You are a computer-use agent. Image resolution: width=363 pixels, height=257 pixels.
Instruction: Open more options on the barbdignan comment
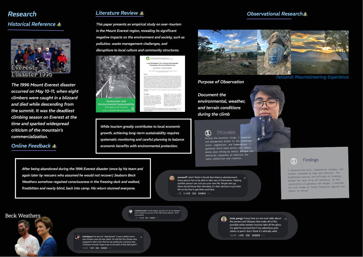click(110, 248)
